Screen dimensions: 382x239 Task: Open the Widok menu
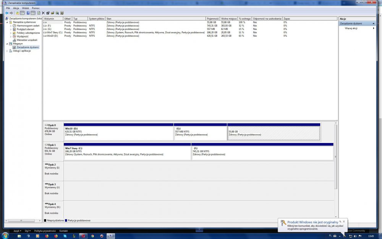[x=25, y=8]
